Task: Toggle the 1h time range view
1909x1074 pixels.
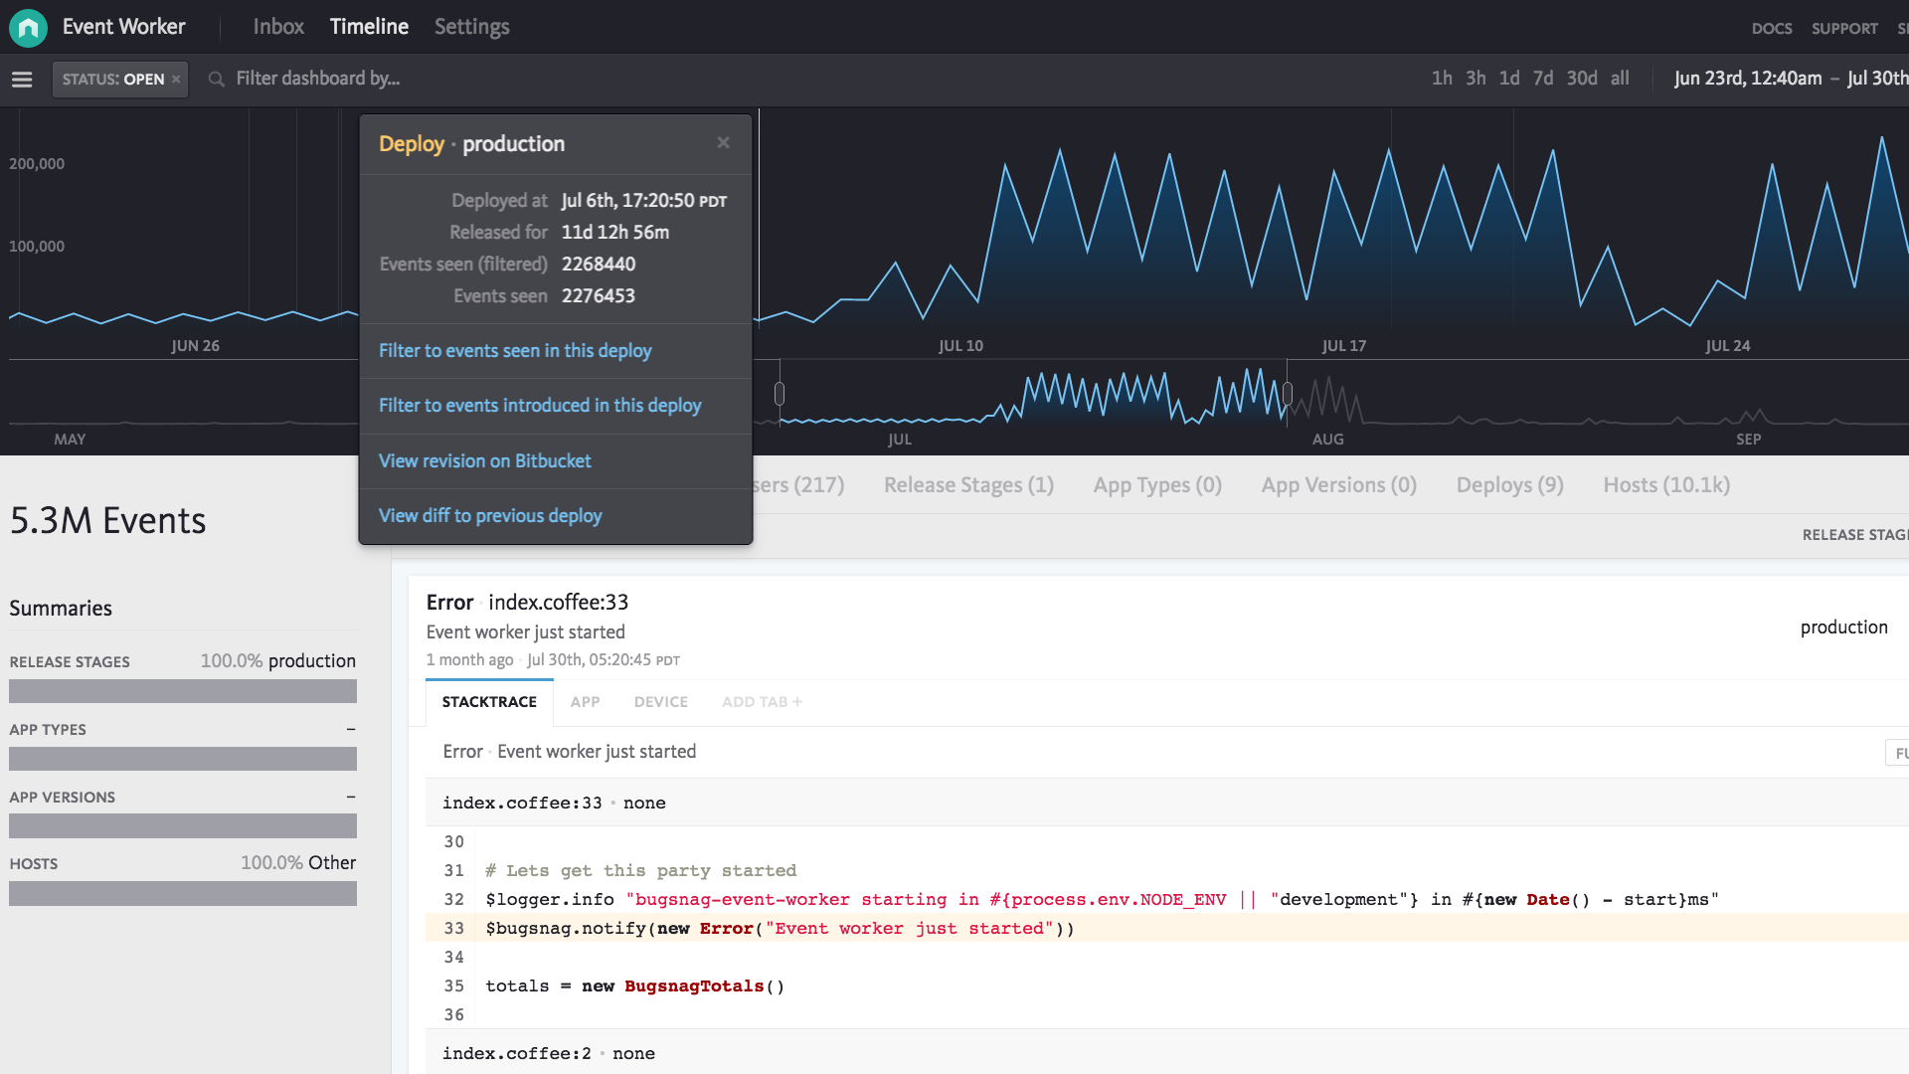Action: tap(1440, 78)
